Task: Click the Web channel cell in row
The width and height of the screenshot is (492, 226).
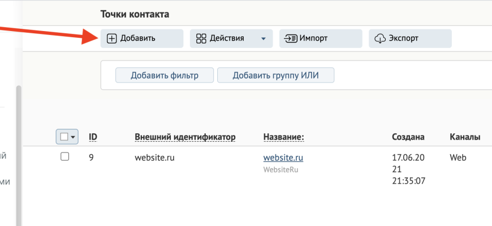Action: coord(458,158)
